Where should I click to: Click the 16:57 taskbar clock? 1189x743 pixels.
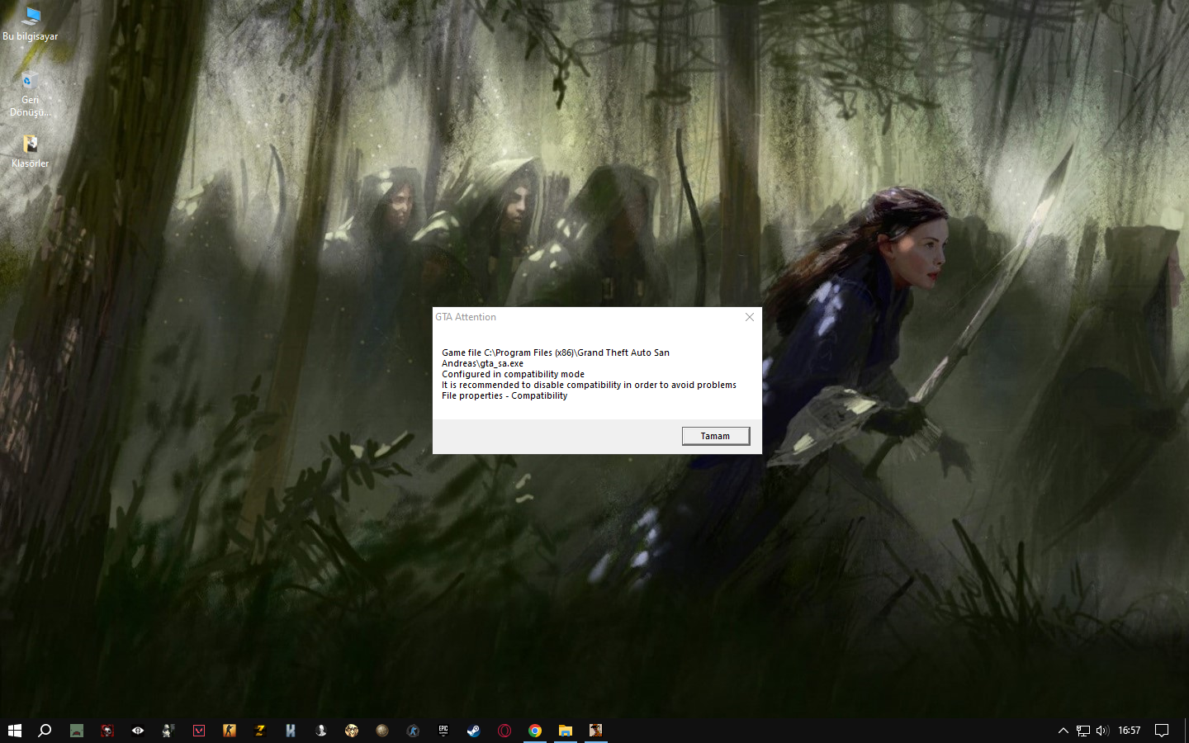(1129, 731)
